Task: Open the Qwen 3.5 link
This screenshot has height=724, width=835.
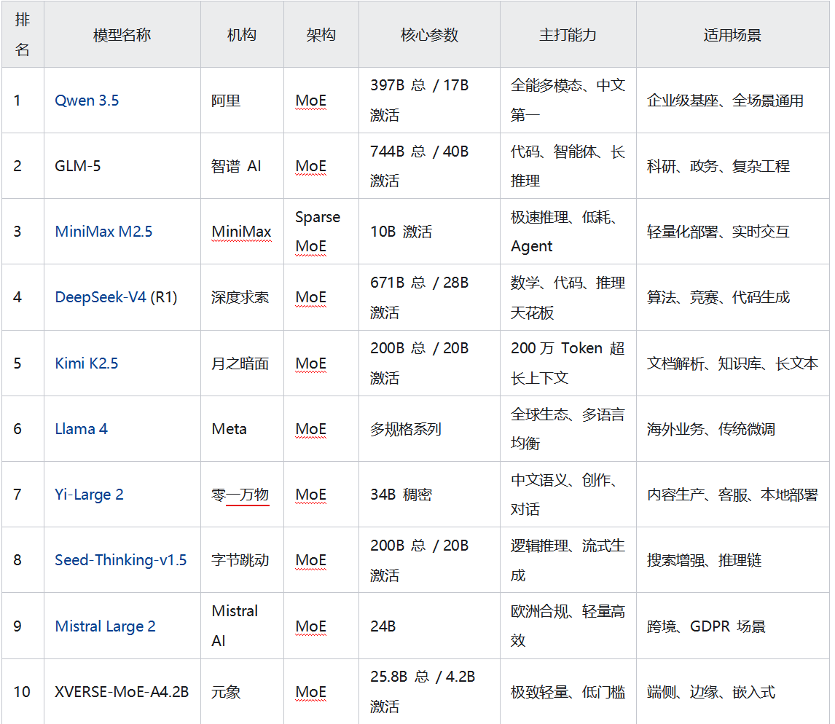Action: point(87,101)
